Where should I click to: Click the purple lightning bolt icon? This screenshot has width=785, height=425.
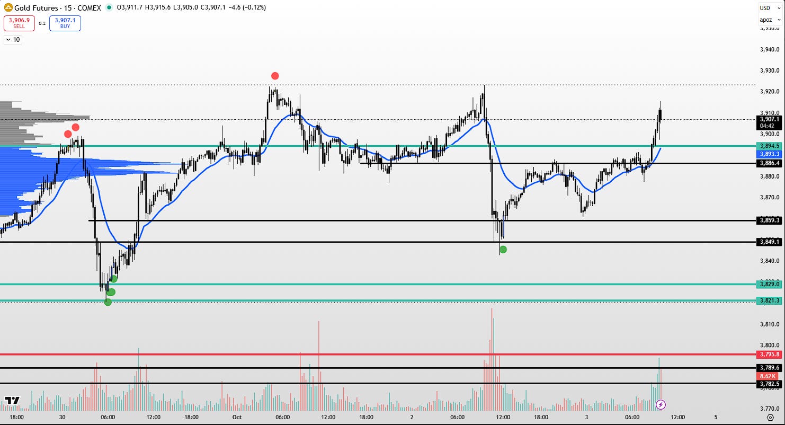tap(661, 405)
